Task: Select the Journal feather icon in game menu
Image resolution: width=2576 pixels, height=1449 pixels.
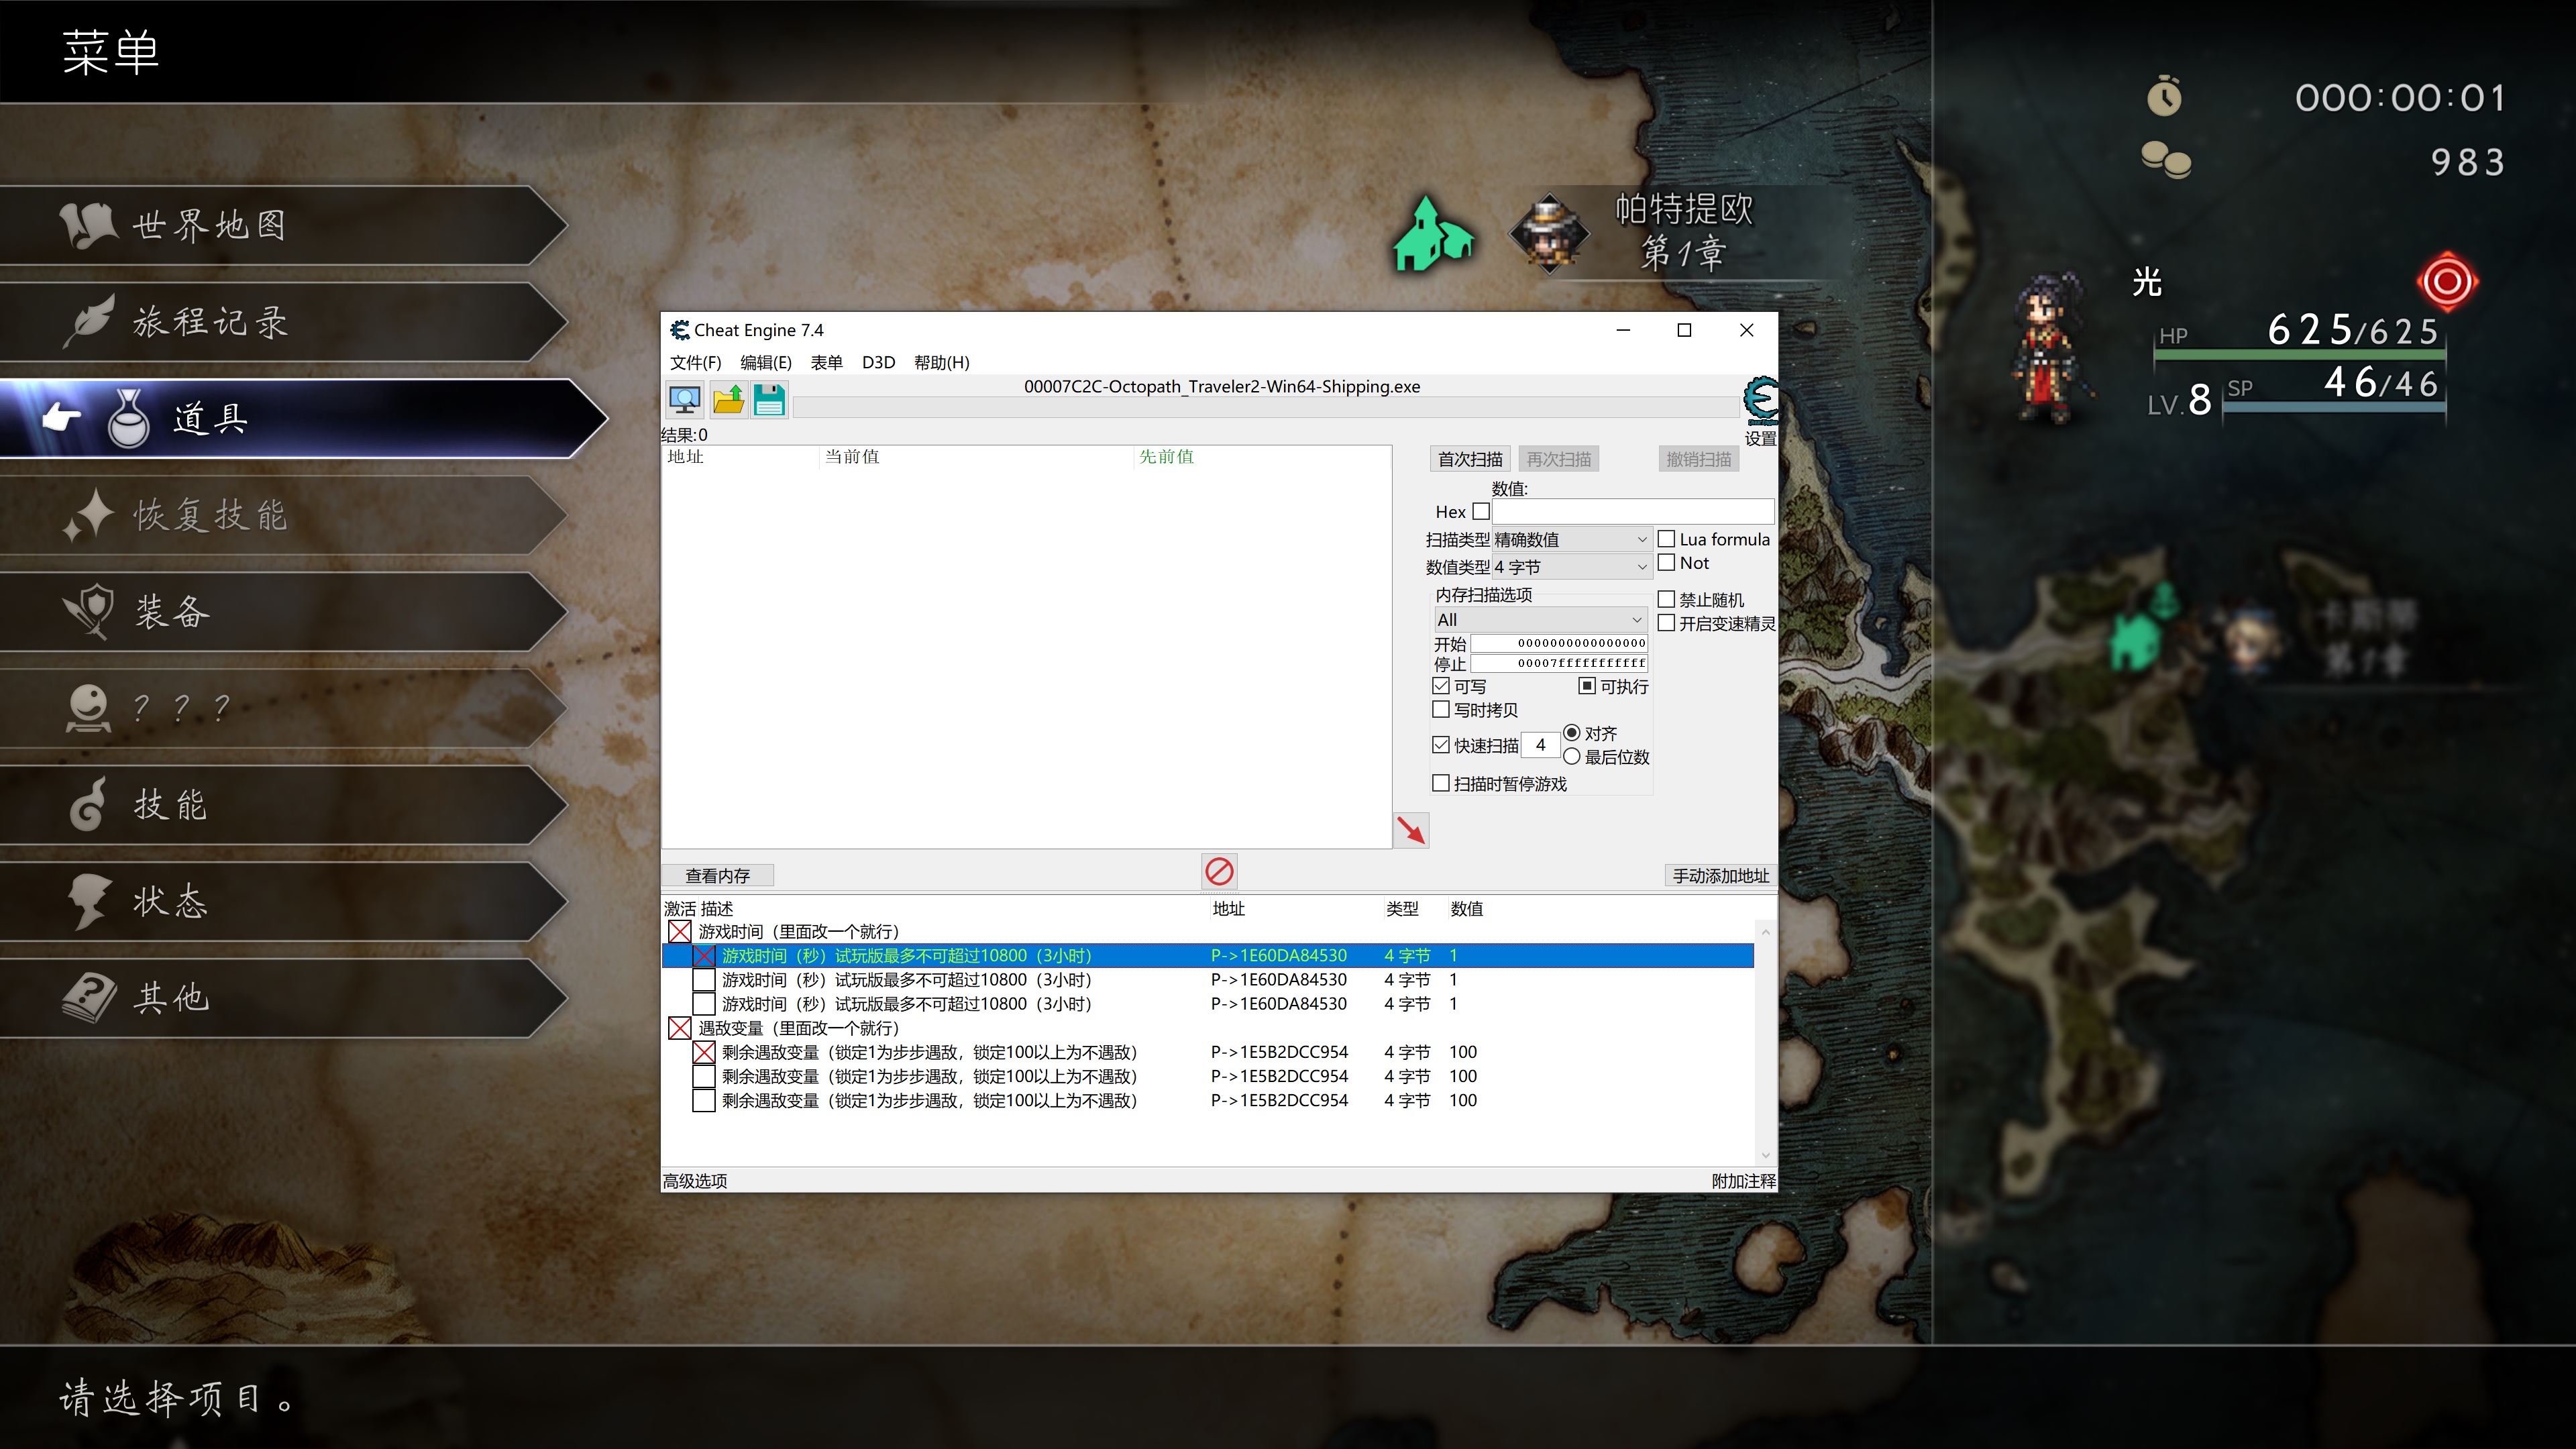Action: pos(90,321)
